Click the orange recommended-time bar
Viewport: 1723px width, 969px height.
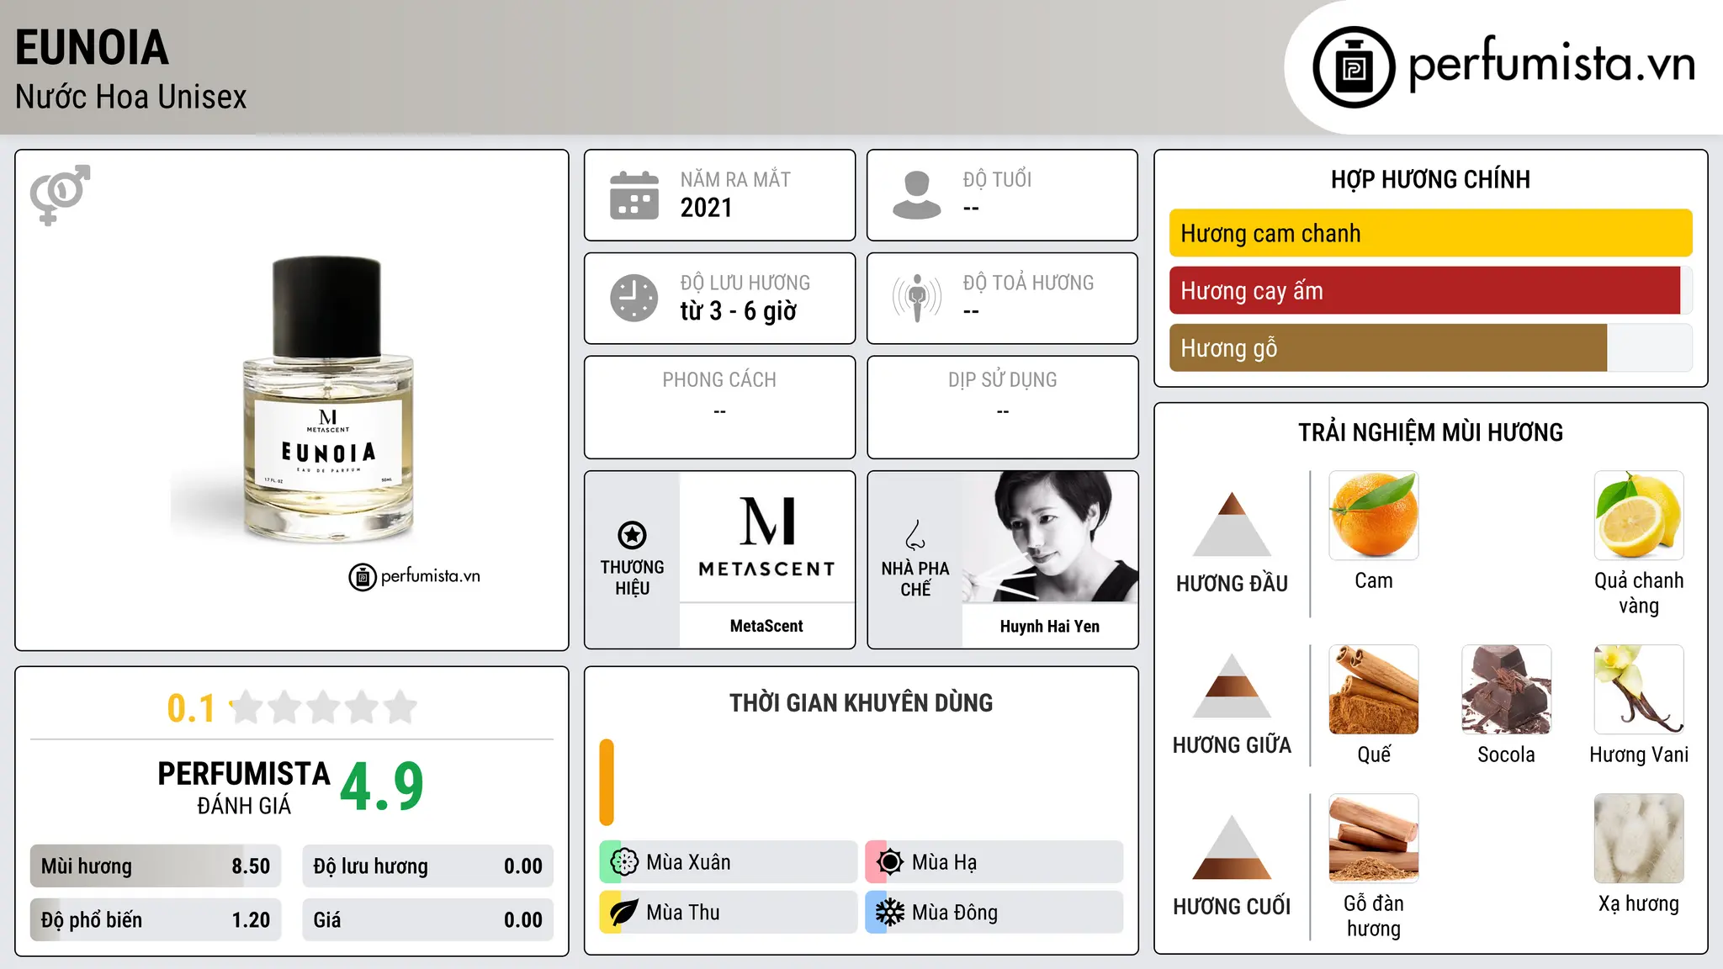(607, 782)
